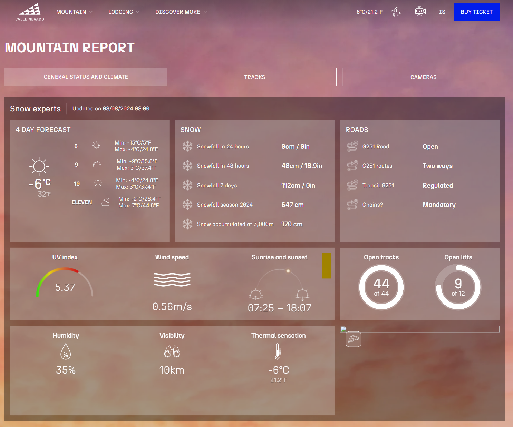Screen dimensions: 513x427
Task: Click the Valle Nevado logo
Action: [x=30, y=12]
